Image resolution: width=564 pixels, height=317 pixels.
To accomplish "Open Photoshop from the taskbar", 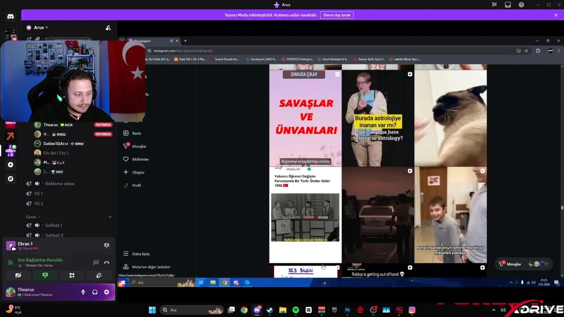I will (x=347, y=310).
